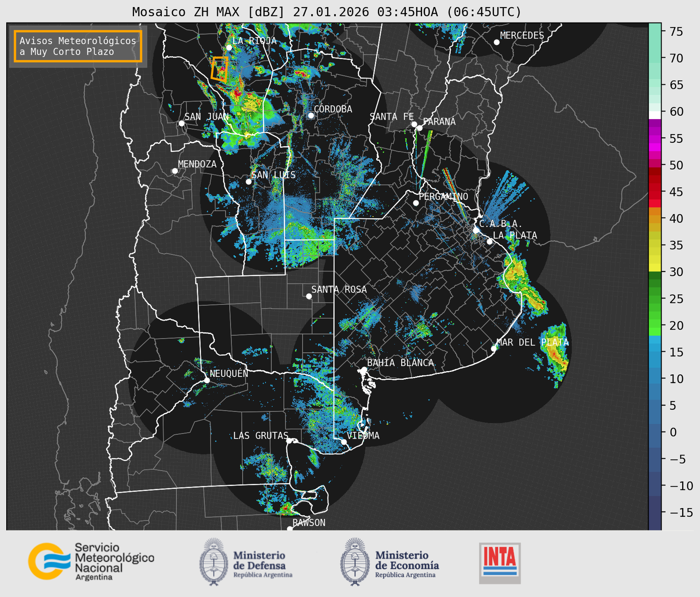This screenshot has width=700, height=597.
Task: Click the Avisos Meteorológicos a Muy Corto Plazo legend
Action: [78, 46]
